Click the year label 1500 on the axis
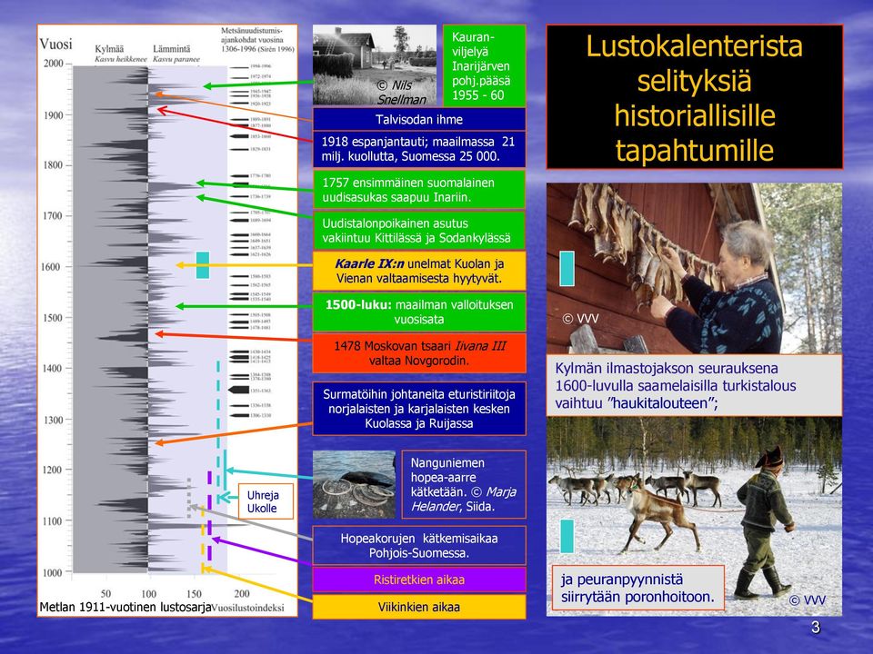 54,318
